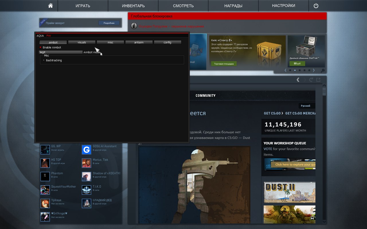Image resolution: width=367 pixels, height=229 pixels.
Task: Click the Home icon in top bar
Action: 50,6
